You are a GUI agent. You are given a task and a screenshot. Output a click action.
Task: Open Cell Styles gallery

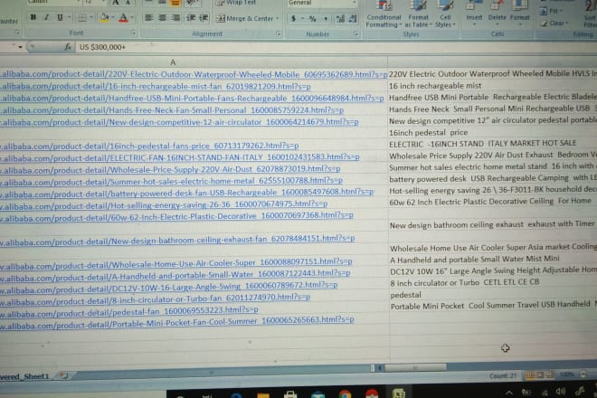pyautogui.click(x=445, y=14)
